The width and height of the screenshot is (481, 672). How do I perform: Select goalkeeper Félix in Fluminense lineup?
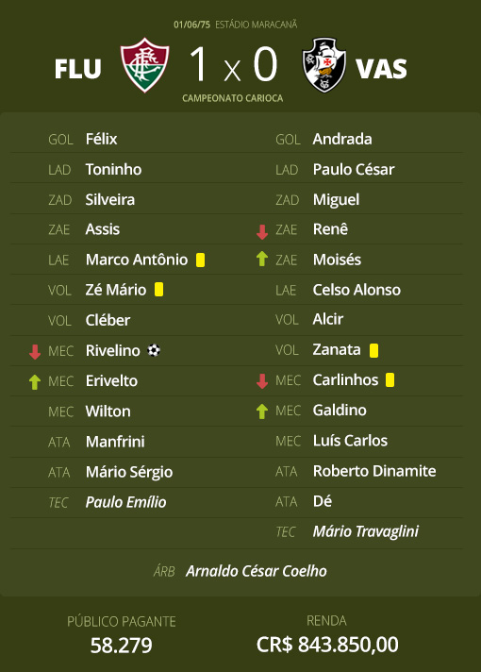(x=101, y=139)
